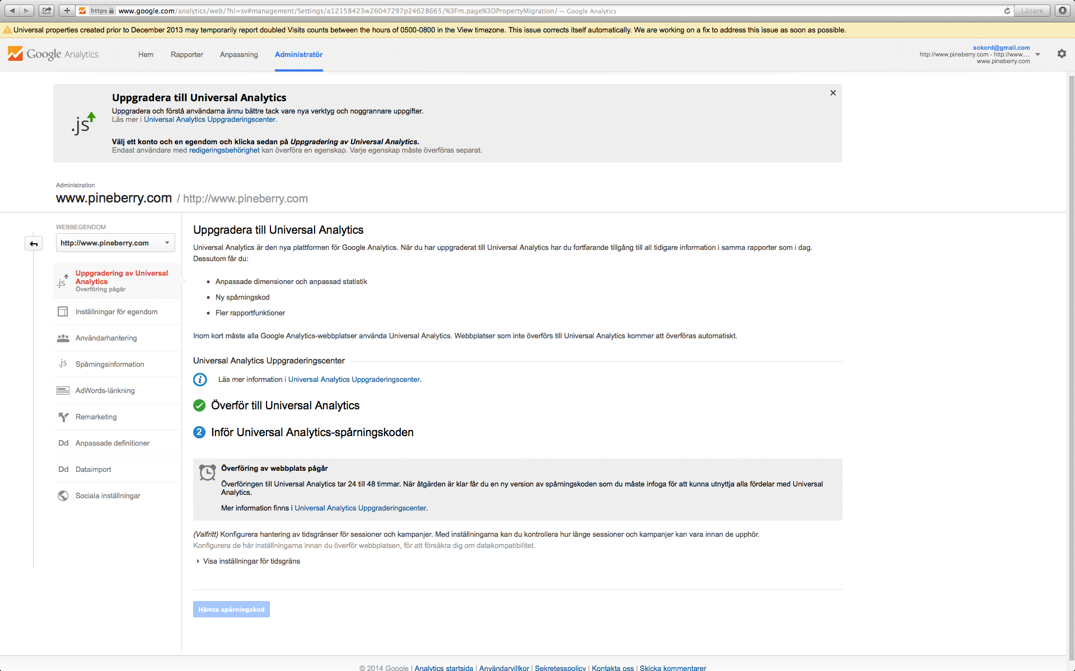Click the Överför till Universal Analytics heading
Viewport: 1075px width, 671px height.
click(x=285, y=405)
